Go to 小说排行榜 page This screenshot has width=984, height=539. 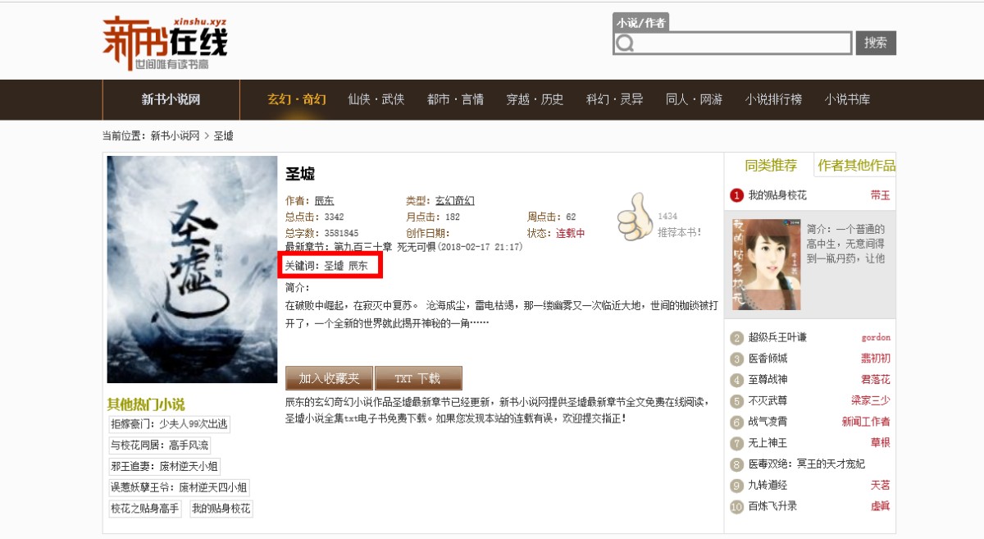click(774, 99)
